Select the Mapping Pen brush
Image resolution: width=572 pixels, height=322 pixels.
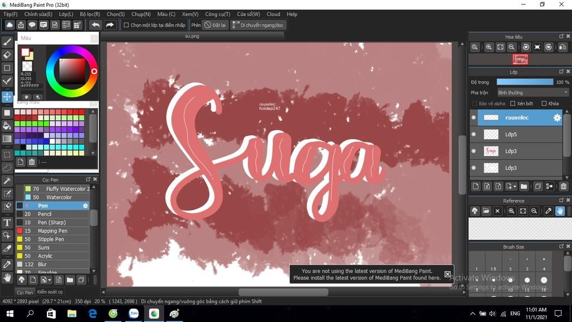(x=53, y=231)
